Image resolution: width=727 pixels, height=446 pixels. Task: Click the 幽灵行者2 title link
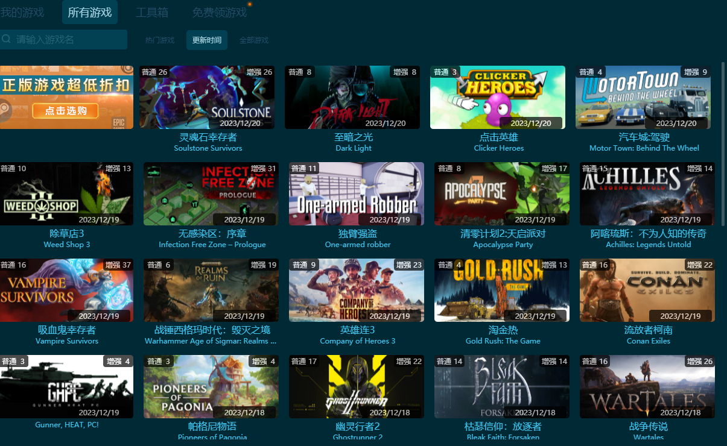click(358, 427)
